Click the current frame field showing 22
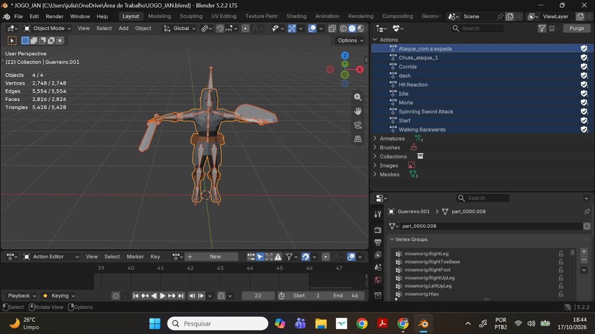595x334 pixels. coord(258,296)
